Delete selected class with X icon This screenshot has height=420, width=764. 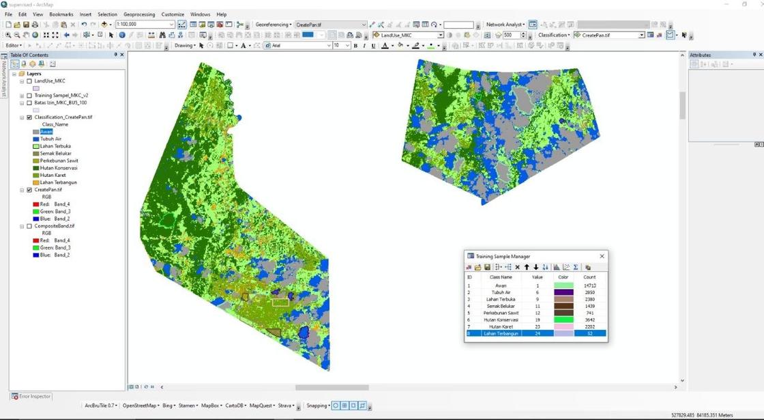click(x=518, y=267)
